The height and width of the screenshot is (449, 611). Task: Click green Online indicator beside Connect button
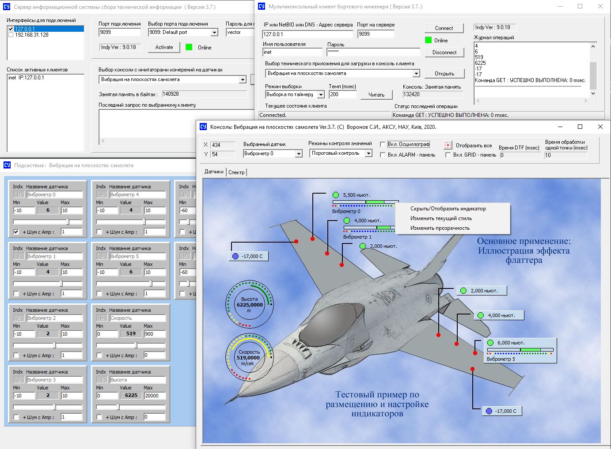(x=428, y=40)
